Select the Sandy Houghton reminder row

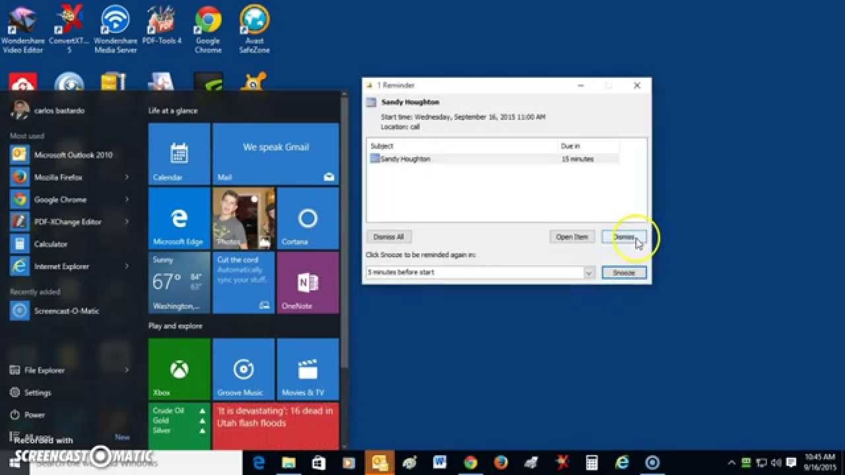(462, 158)
